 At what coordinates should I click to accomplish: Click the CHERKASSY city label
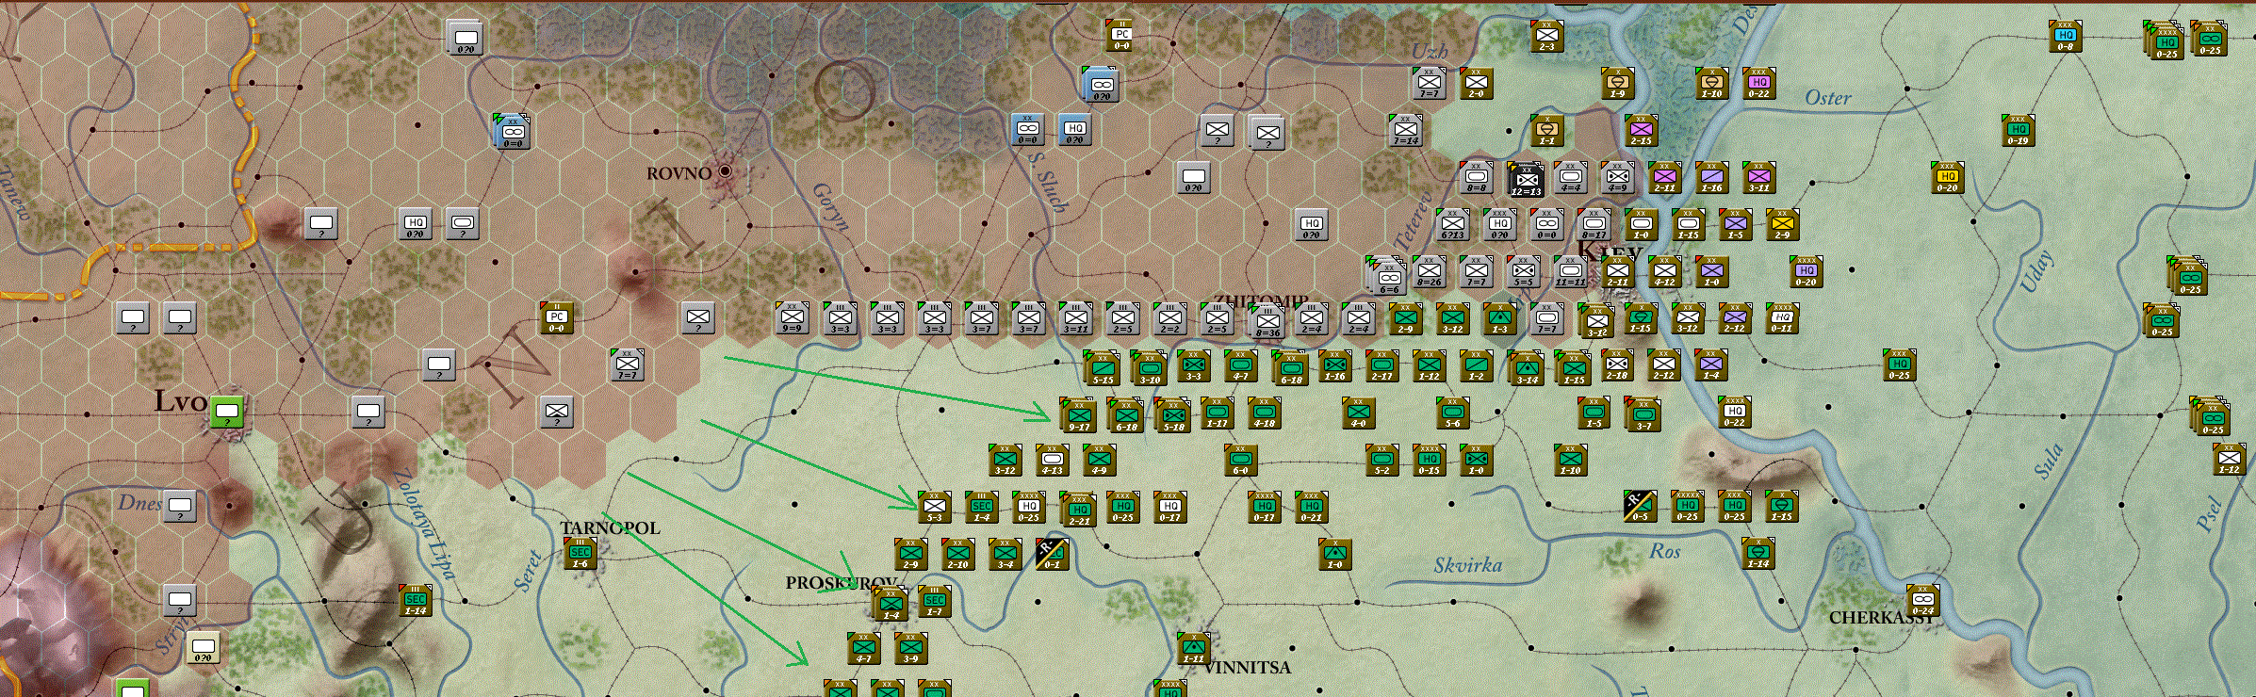pyautogui.click(x=1881, y=618)
